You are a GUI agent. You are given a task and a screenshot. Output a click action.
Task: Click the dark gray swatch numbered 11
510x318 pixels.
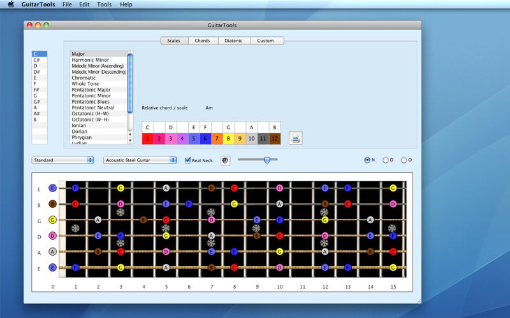pos(263,139)
